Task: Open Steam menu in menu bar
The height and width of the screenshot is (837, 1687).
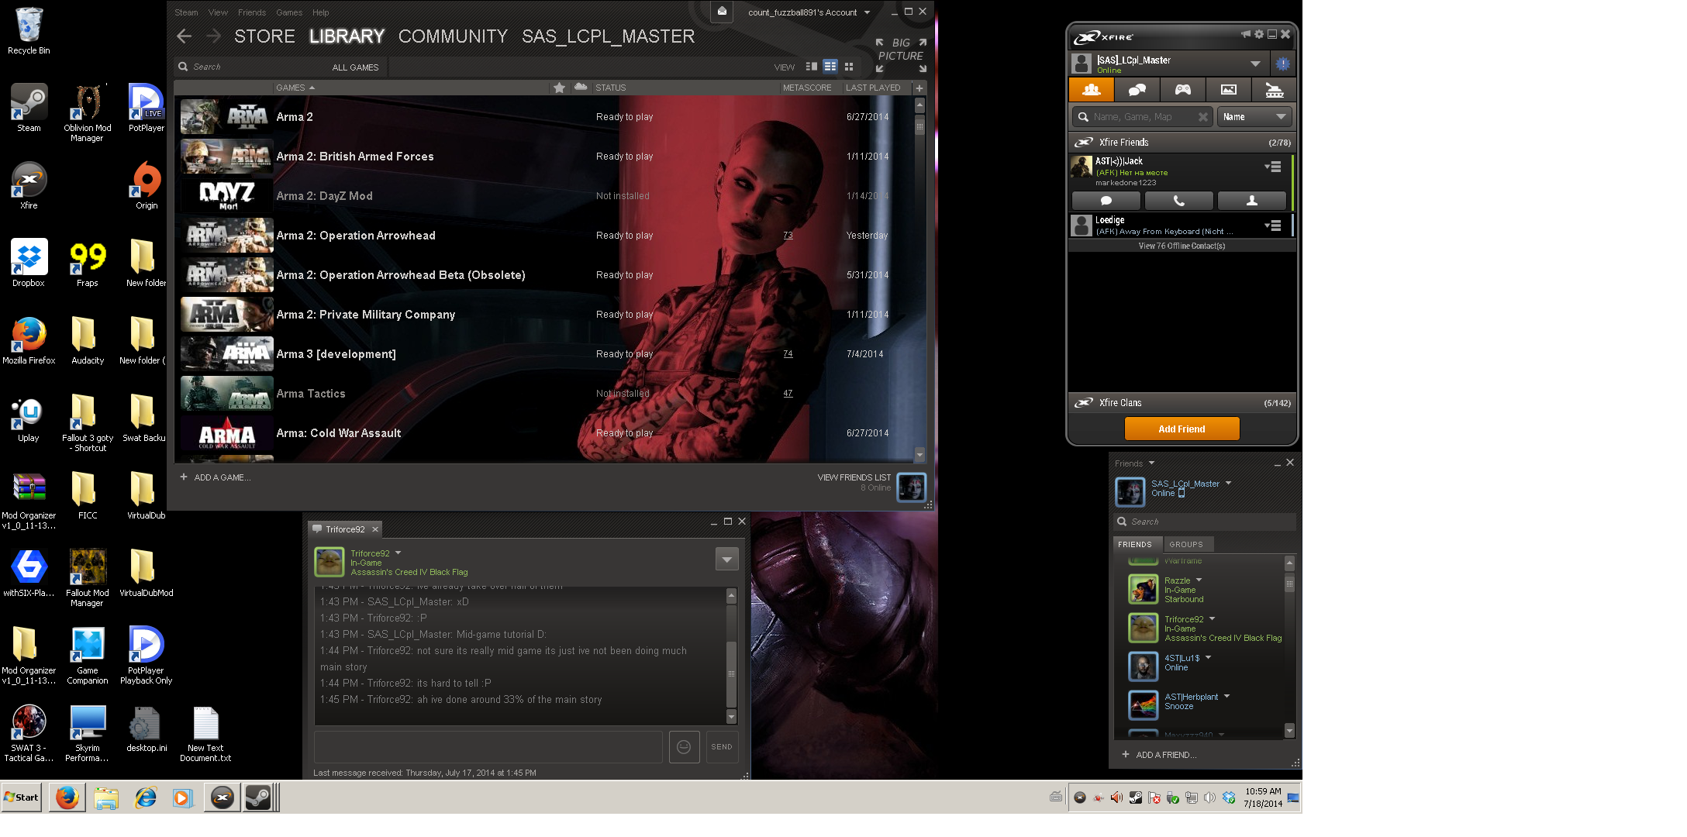Action: (186, 12)
